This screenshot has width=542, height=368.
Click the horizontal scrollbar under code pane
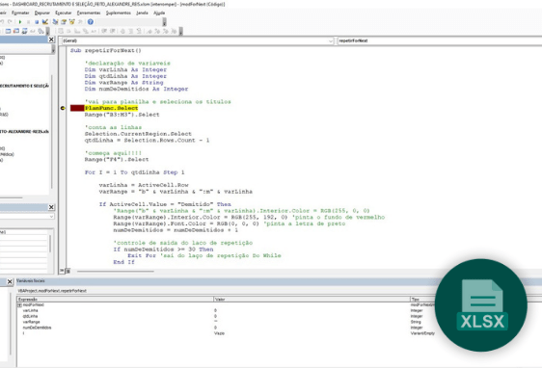point(116,272)
